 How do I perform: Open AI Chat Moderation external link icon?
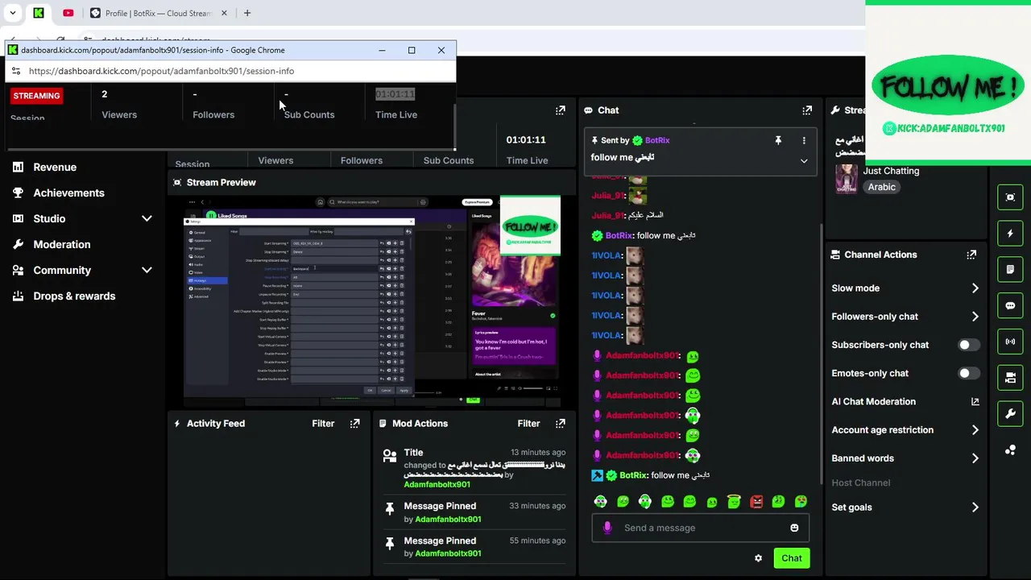coord(975,401)
